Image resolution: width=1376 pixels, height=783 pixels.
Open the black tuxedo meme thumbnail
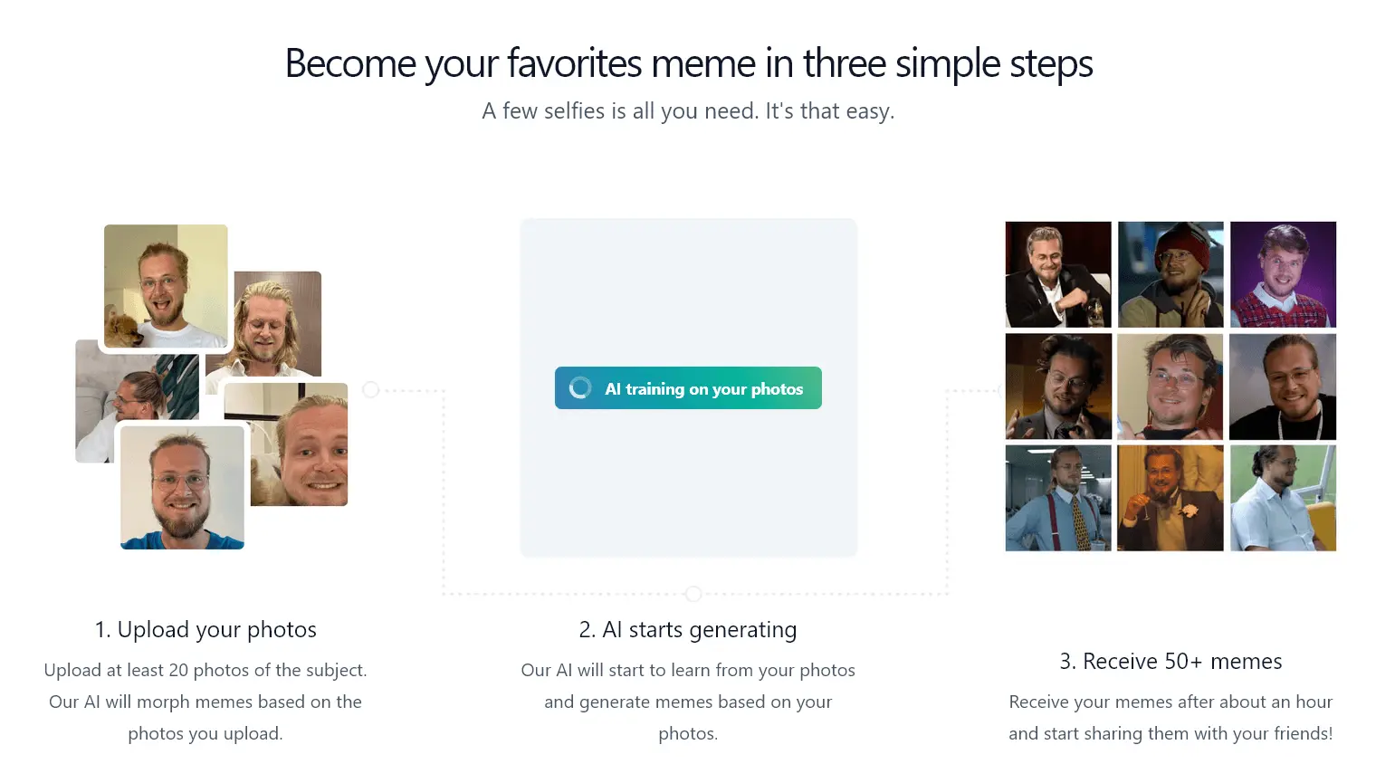(x=1058, y=274)
